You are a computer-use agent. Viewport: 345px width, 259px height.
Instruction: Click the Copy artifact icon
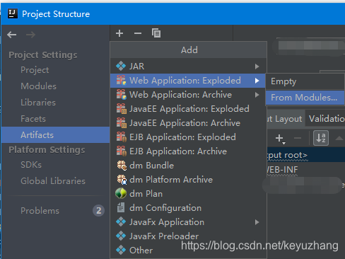tap(156, 33)
